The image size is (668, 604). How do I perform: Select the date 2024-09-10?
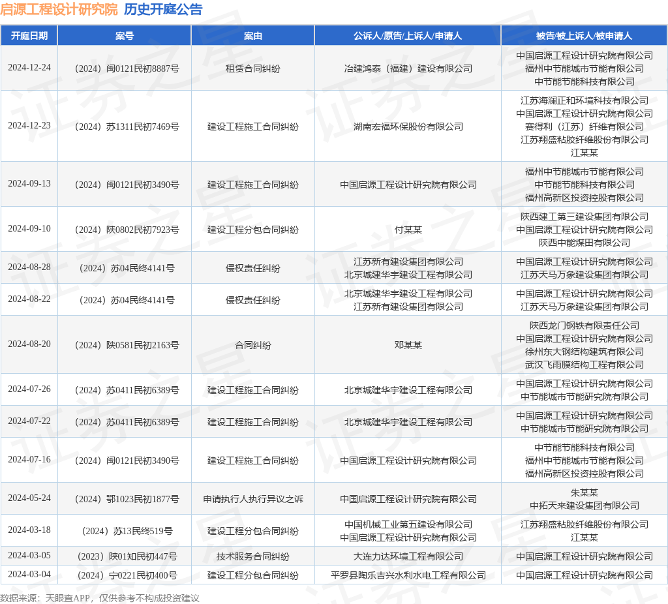coord(29,229)
